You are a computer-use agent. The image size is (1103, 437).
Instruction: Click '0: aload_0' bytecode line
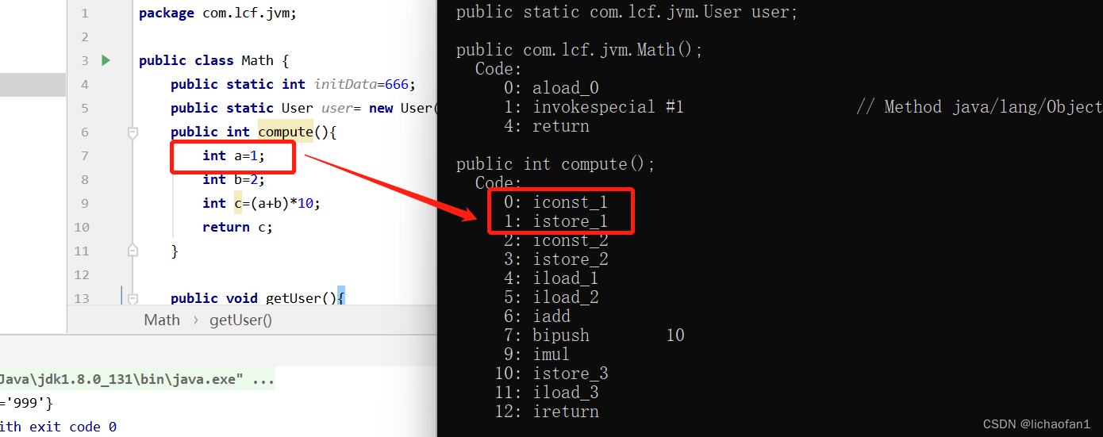click(551, 88)
